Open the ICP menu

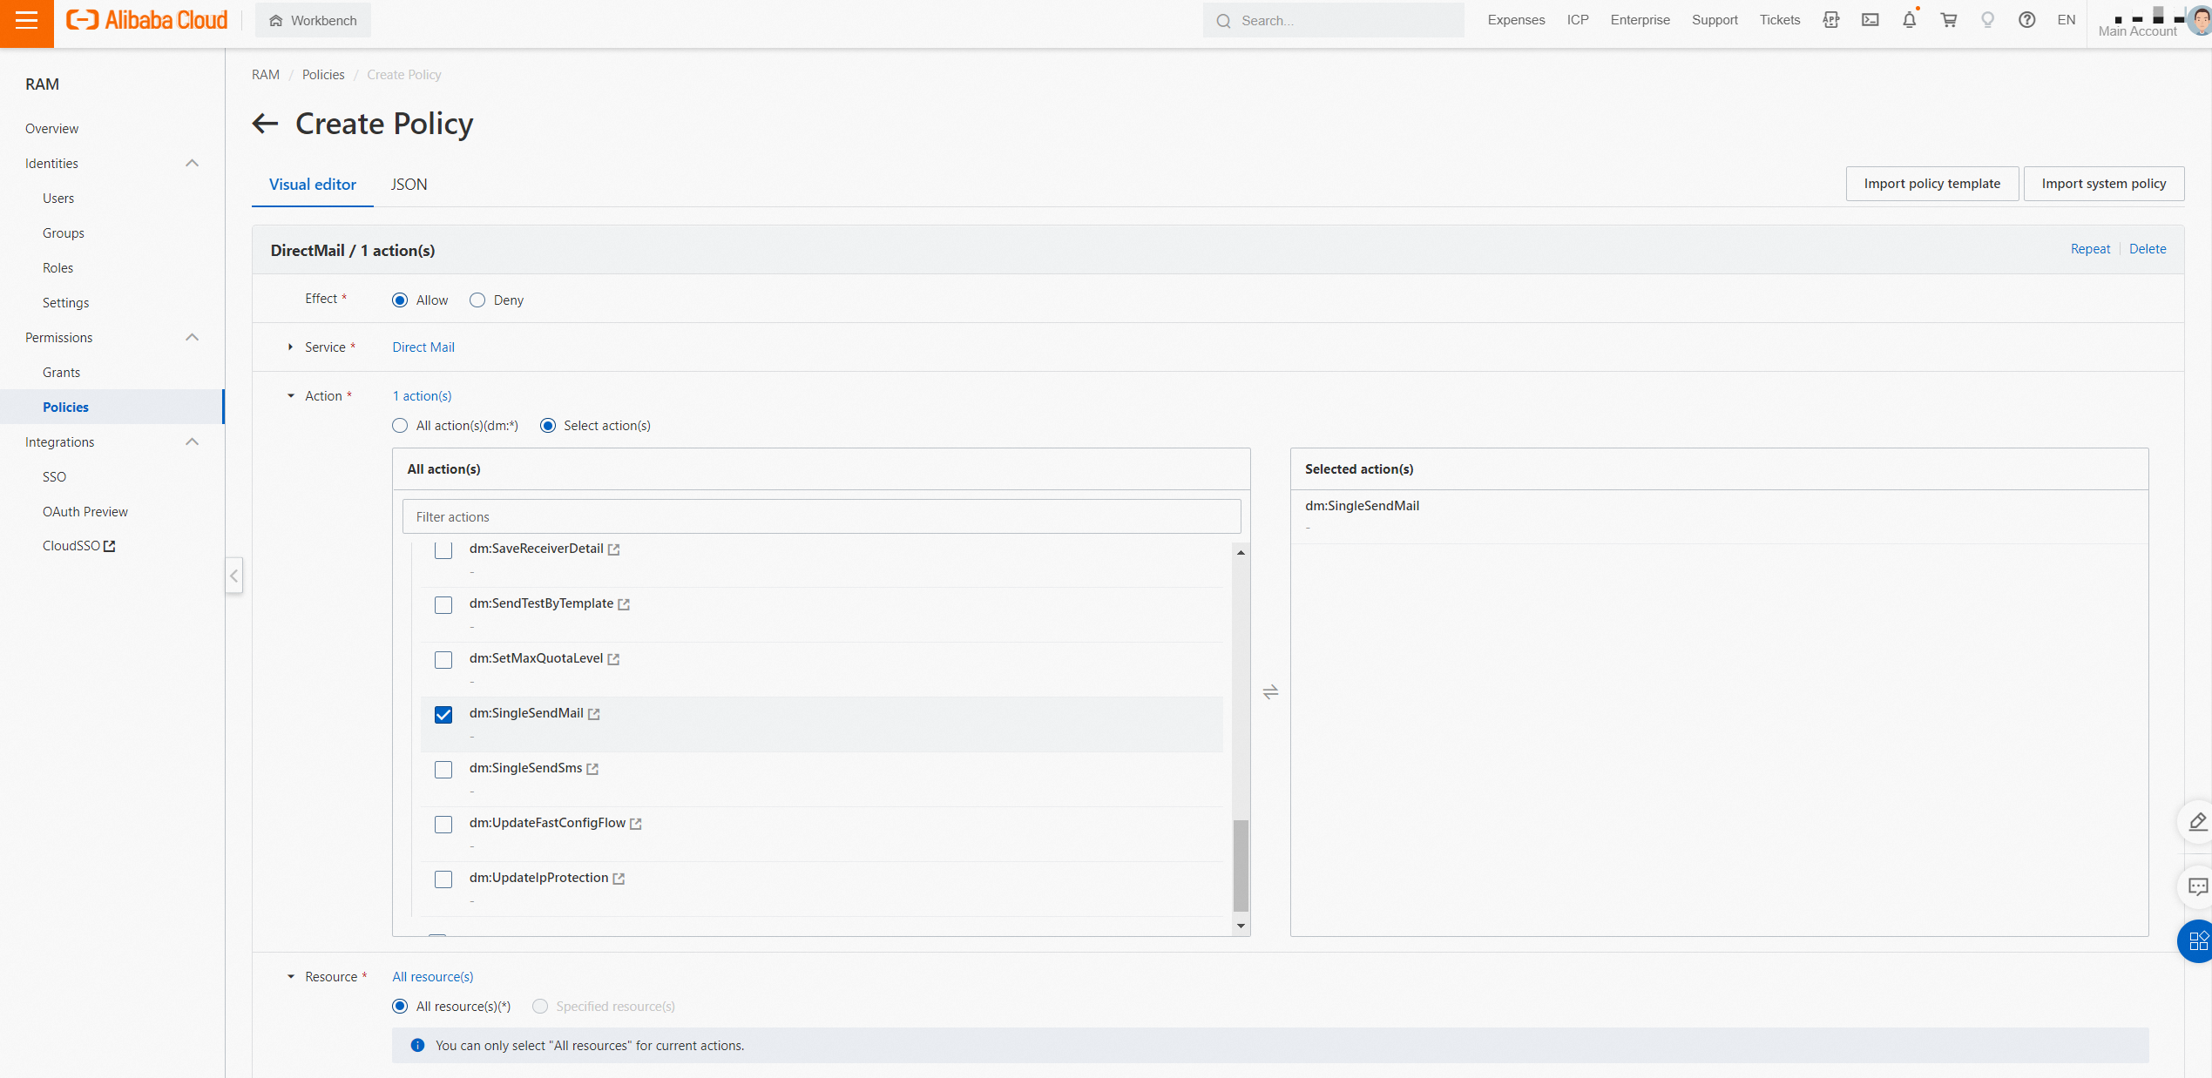[x=1578, y=20]
